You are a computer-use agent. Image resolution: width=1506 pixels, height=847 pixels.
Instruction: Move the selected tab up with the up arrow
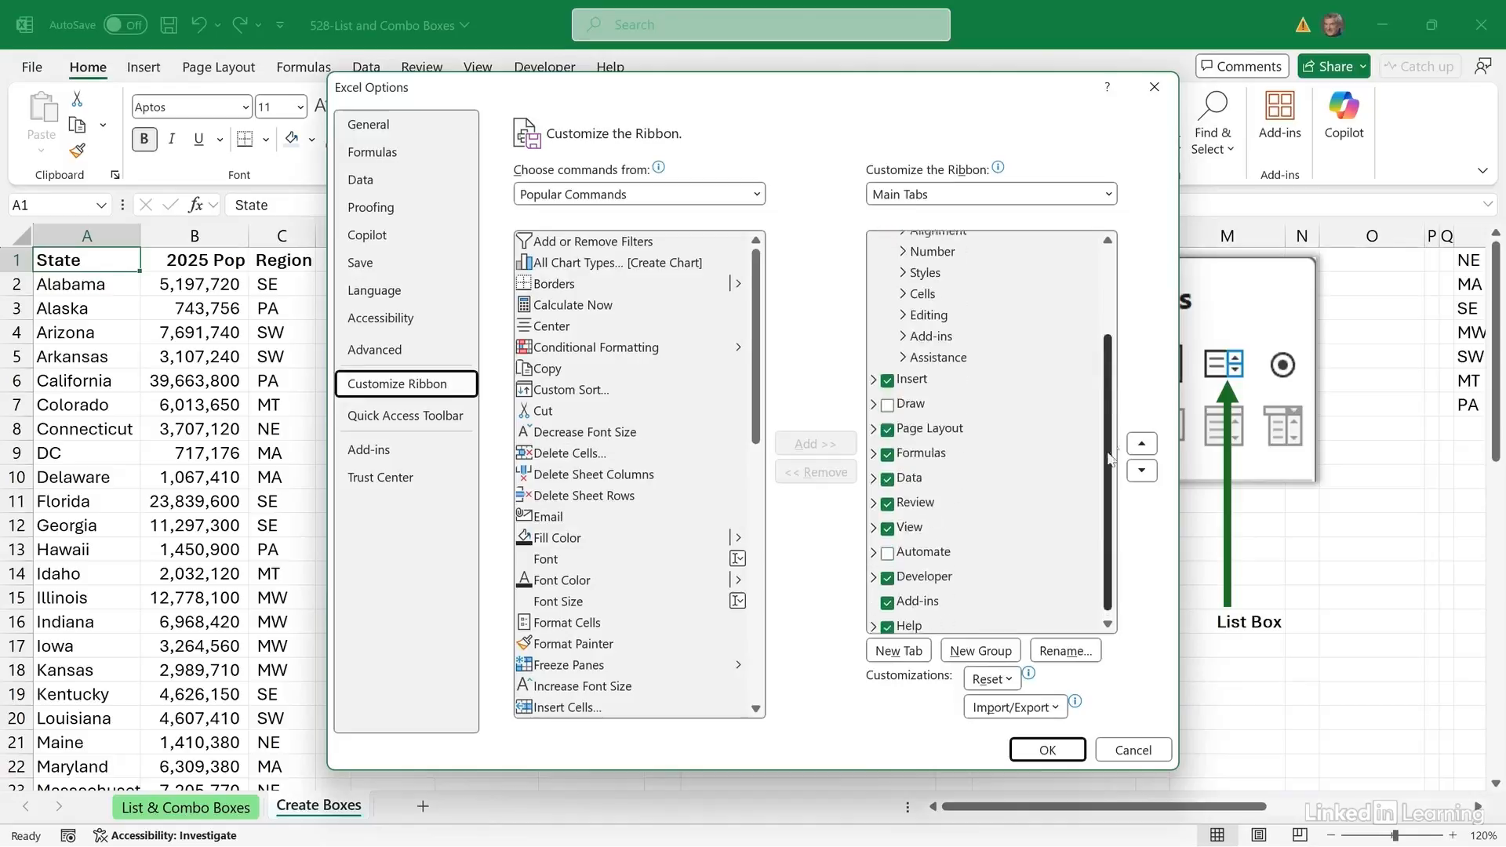point(1141,444)
